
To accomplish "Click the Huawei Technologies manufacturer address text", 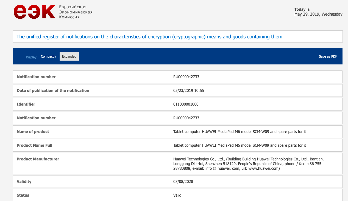I will click(249, 164).
